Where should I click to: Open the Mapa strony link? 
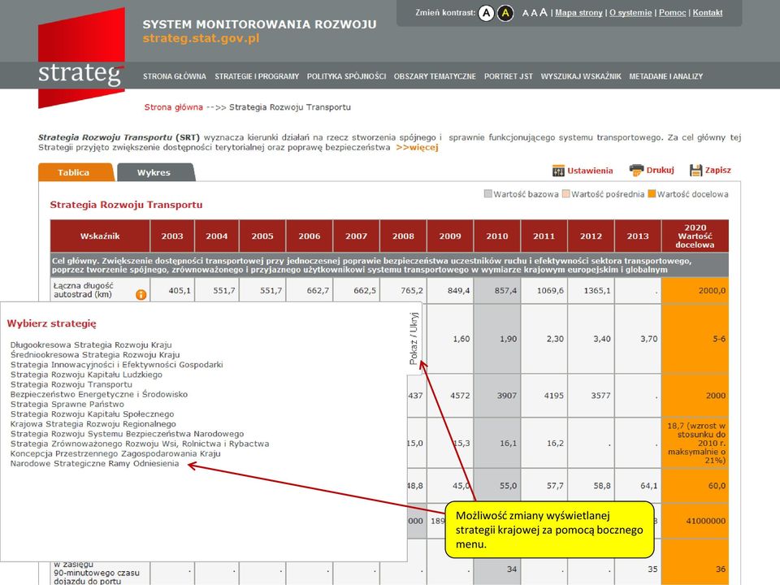[578, 13]
